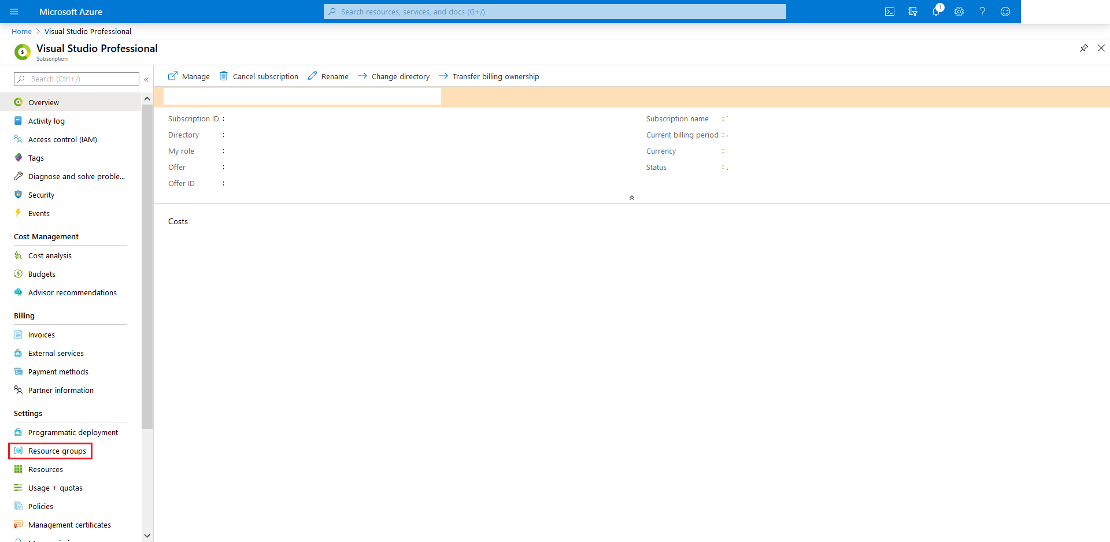Pin the Visual Studio Professional blade
This screenshot has height=542, width=1110.
pyautogui.click(x=1084, y=48)
